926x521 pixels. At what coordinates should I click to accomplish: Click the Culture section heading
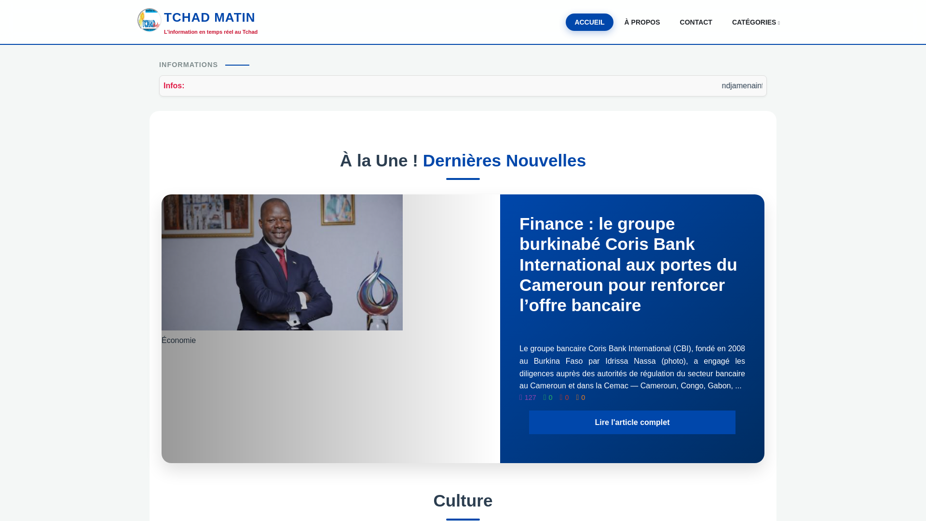463,501
